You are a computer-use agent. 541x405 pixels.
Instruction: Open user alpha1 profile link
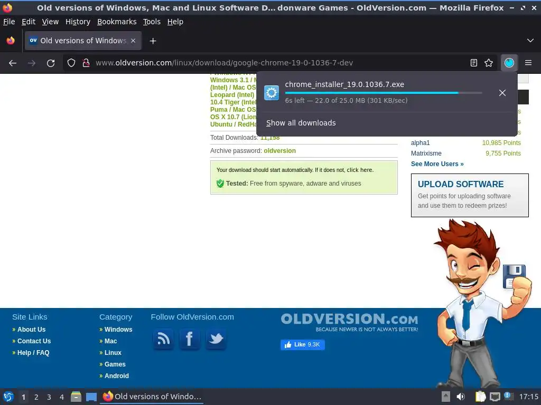click(x=420, y=143)
